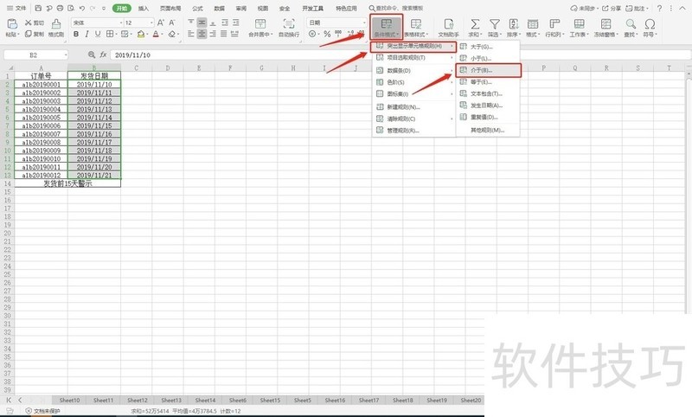Click the Find (查找) magnifier icon
This screenshot has width=692, height=417.
pos(631,24)
